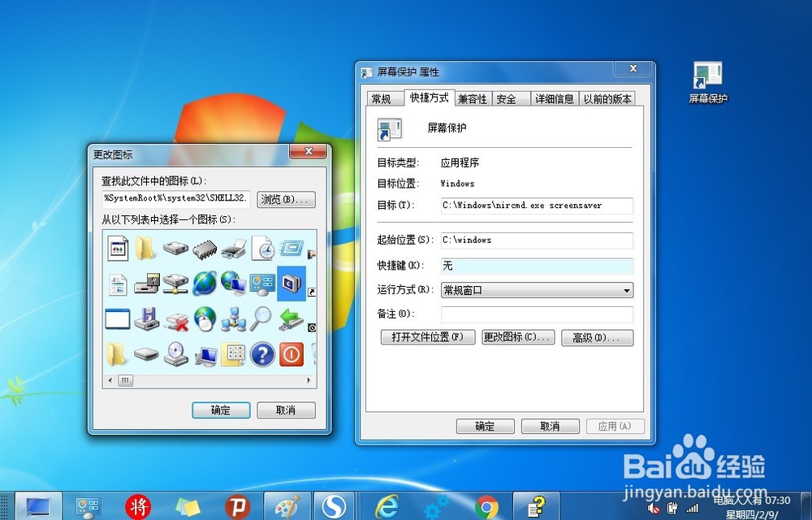
Task: Select the application window document icon
Action: (118, 248)
